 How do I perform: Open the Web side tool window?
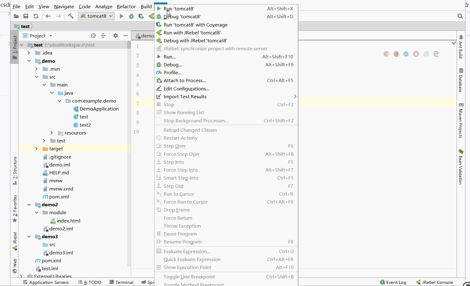pyautogui.click(x=15, y=266)
